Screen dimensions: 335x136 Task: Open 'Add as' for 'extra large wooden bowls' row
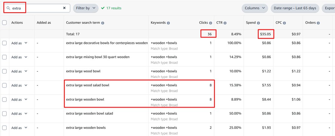click(x=19, y=128)
